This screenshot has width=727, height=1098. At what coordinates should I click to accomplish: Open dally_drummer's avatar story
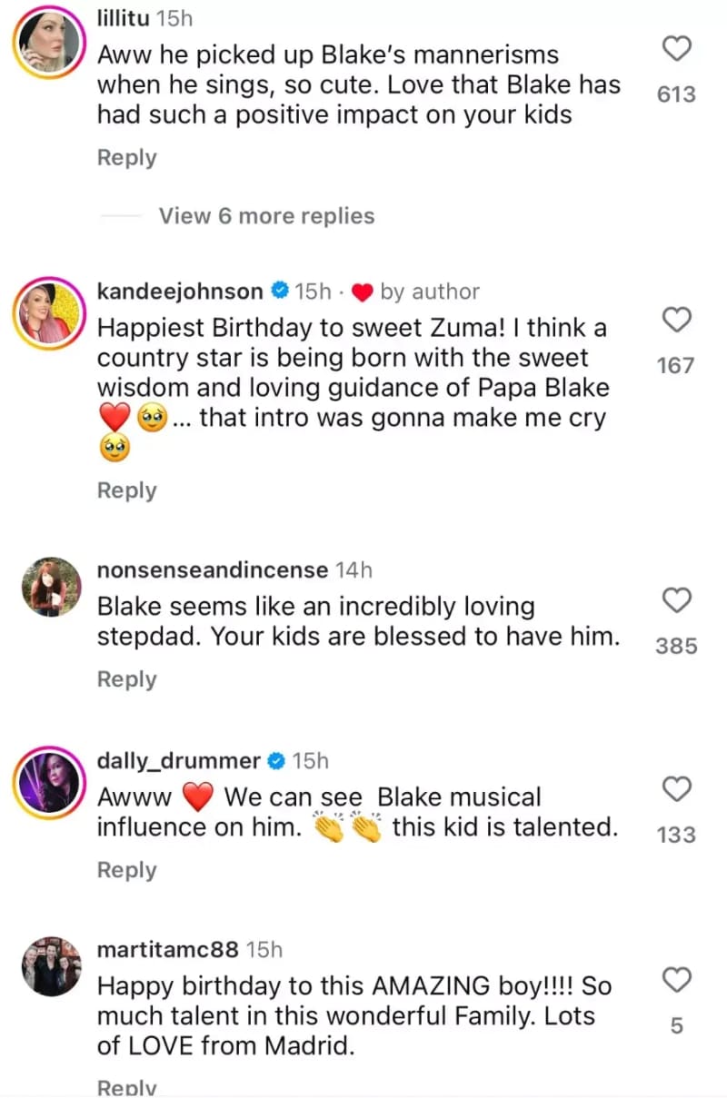pyautogui.click(x=52, y=777)
